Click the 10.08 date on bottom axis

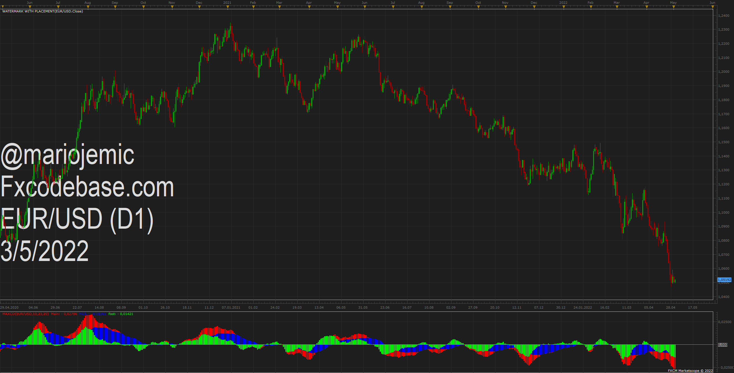coord(429,307)
